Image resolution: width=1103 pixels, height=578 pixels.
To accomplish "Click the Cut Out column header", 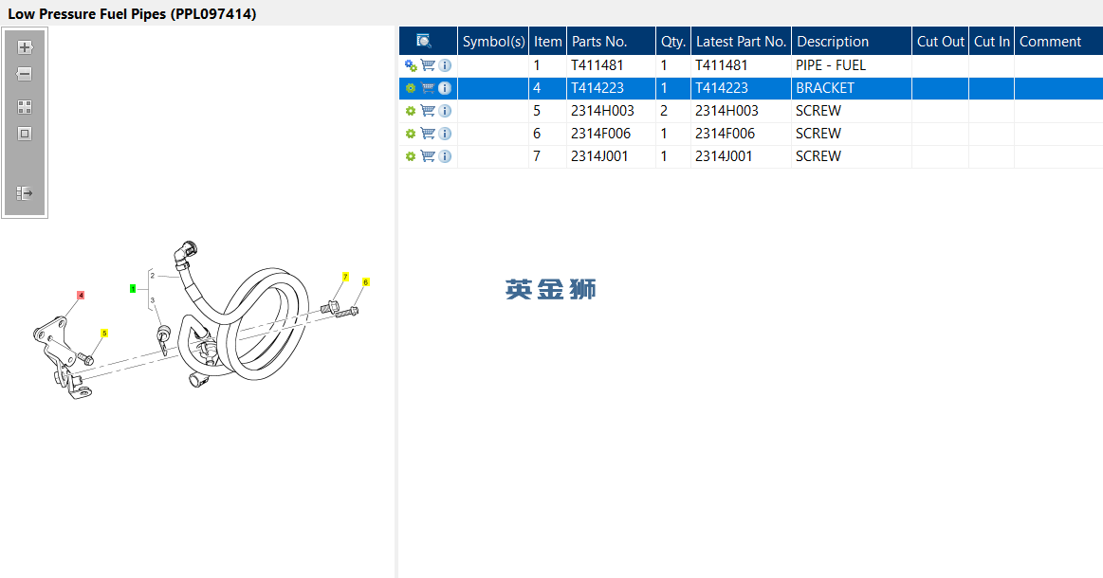I will (941, 42).
